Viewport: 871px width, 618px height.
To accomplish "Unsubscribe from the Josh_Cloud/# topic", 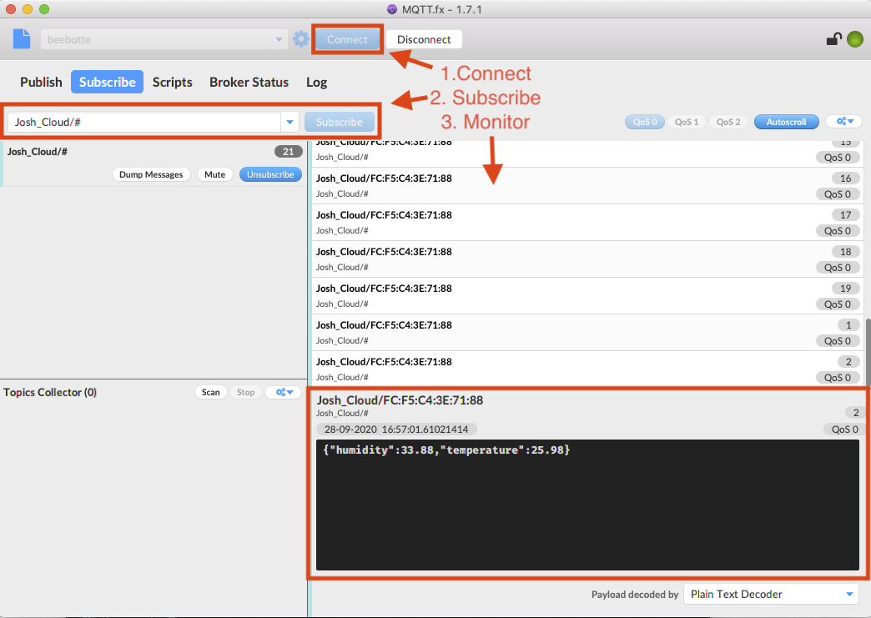I will point(270,174).
